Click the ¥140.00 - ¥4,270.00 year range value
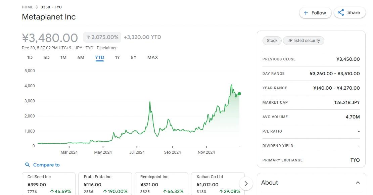This screenshot has height=195, width=373. pyautogui.click(x=336, y=88)
